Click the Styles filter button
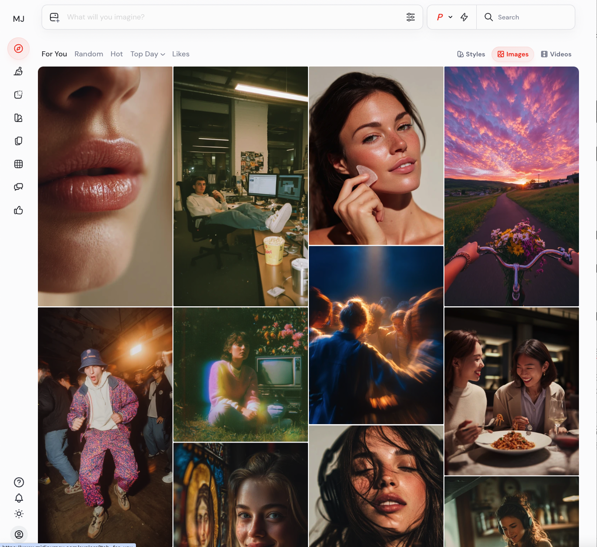The image size is (597, 547). pos(471,54)
